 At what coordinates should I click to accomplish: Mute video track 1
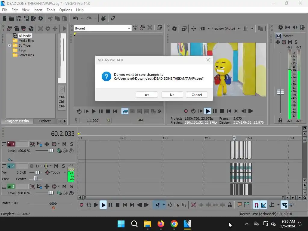coord(64,144)
